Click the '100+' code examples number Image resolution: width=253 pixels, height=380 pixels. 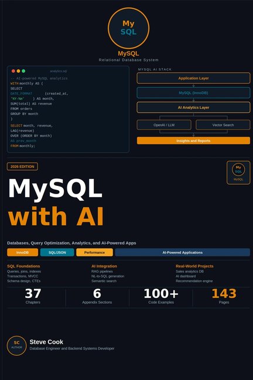click(161, 293)
